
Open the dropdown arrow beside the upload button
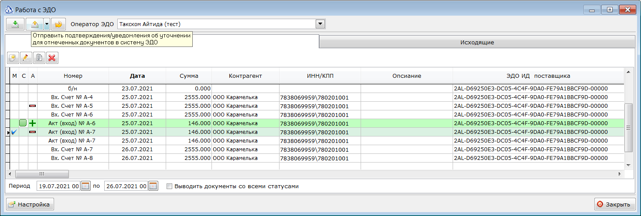(x=47, y=24)
